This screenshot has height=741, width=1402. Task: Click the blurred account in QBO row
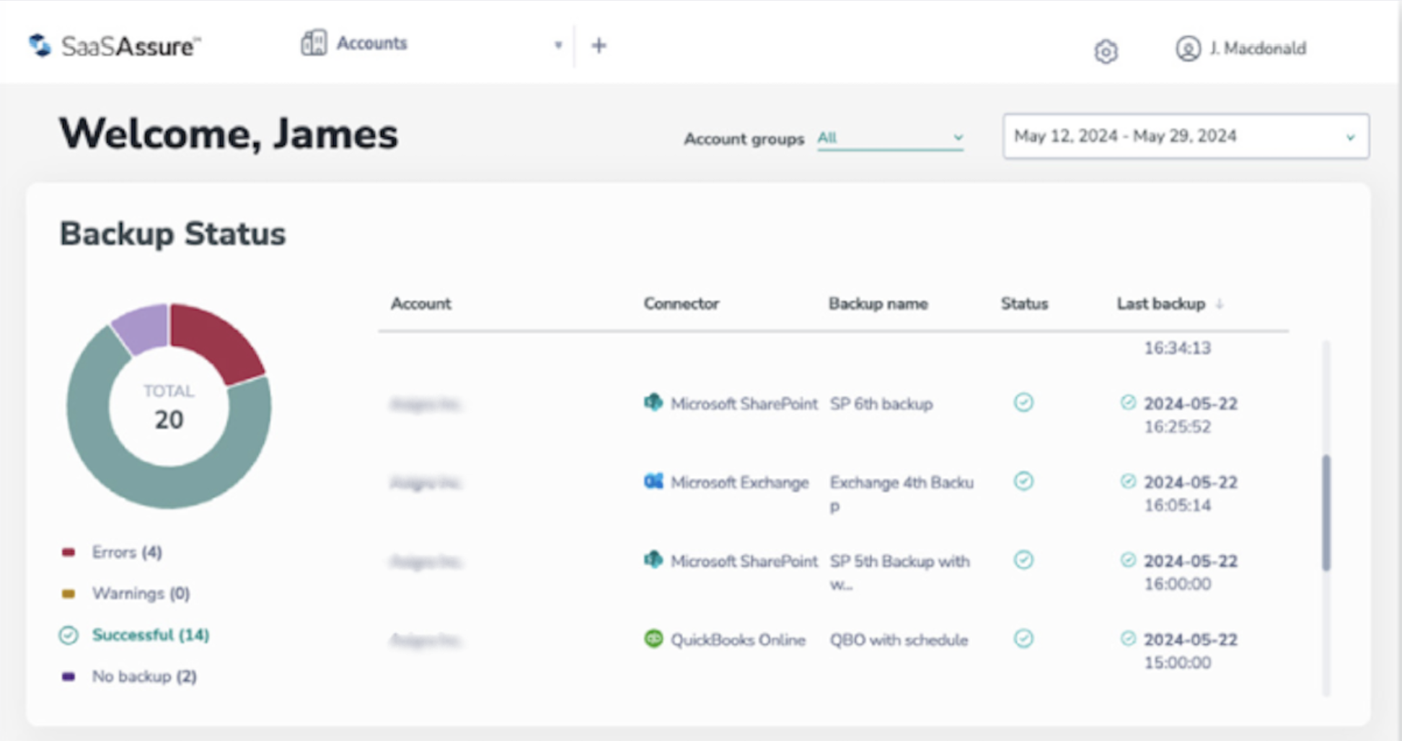point(426,640)
